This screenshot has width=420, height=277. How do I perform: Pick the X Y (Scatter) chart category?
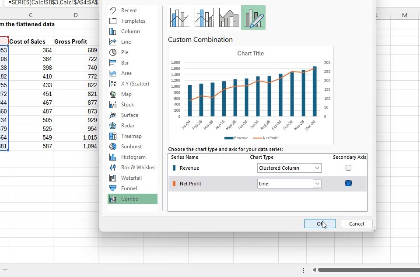coord(132,84)
